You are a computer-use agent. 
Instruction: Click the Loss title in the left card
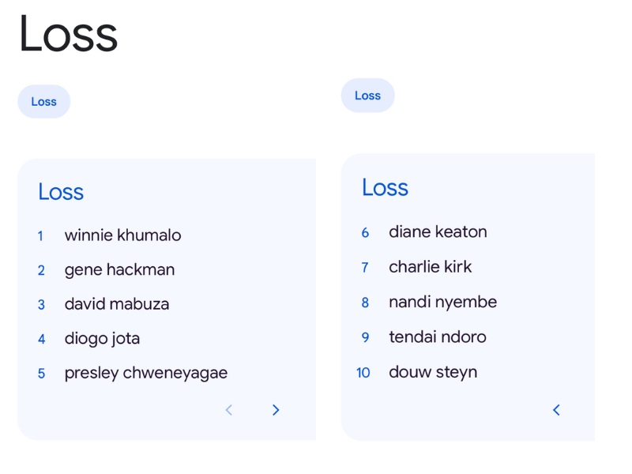pos(61,192)
